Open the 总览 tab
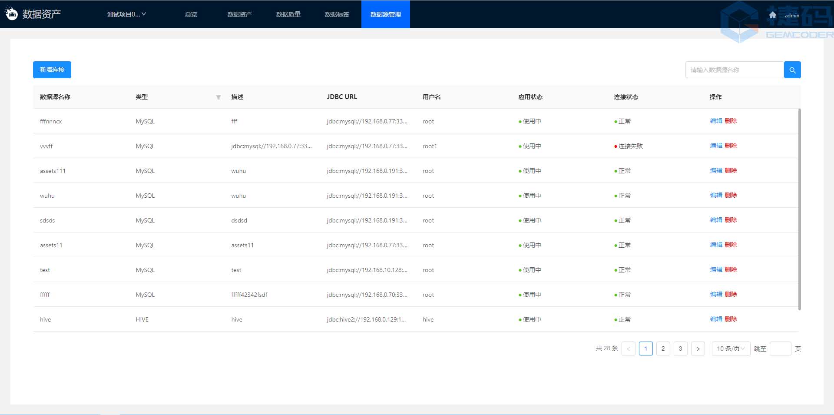The height and width of the screenshot is (415, 834). [191, 14]
